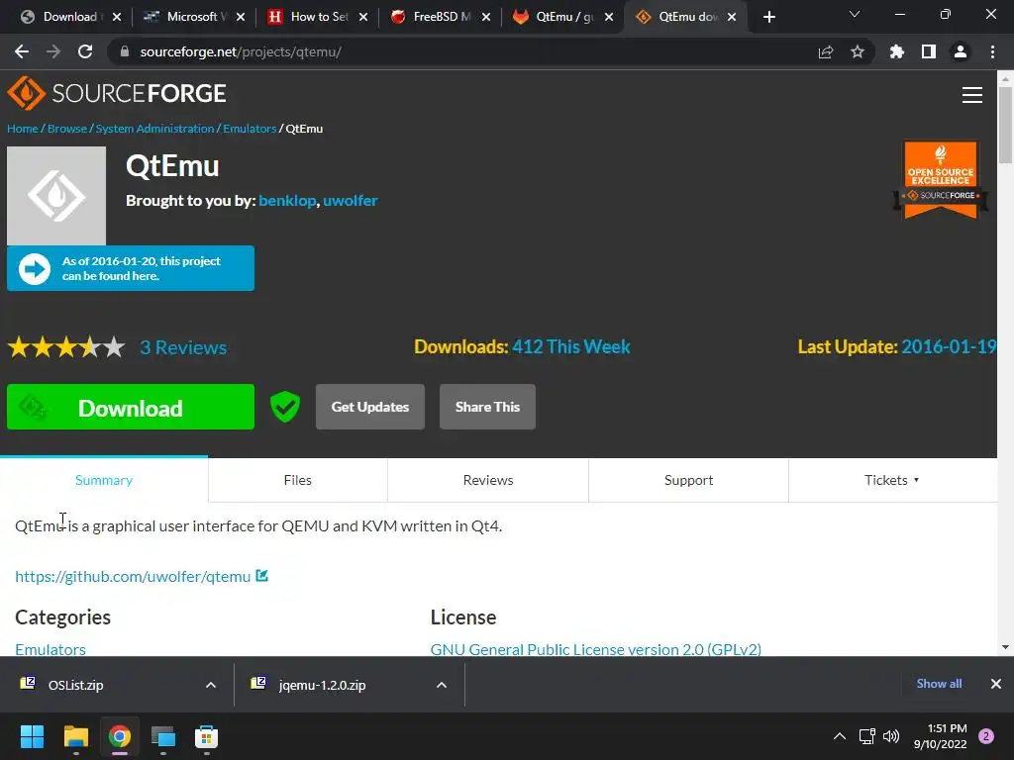The width and height of the screenshot is (1014, 760).
Task: Open the github.com/uwolfer/qtemu link
Action: [x=133, y=577]
